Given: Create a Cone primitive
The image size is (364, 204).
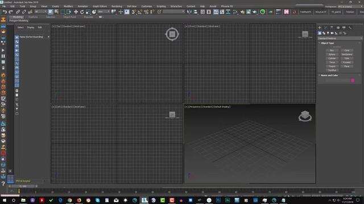Looking at the screenshot, I should tap(347, 50).
